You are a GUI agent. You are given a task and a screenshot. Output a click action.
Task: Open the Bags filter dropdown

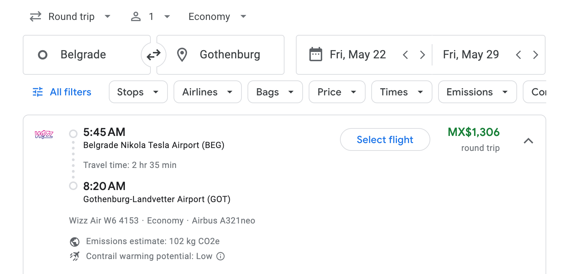tap(275, 92)
